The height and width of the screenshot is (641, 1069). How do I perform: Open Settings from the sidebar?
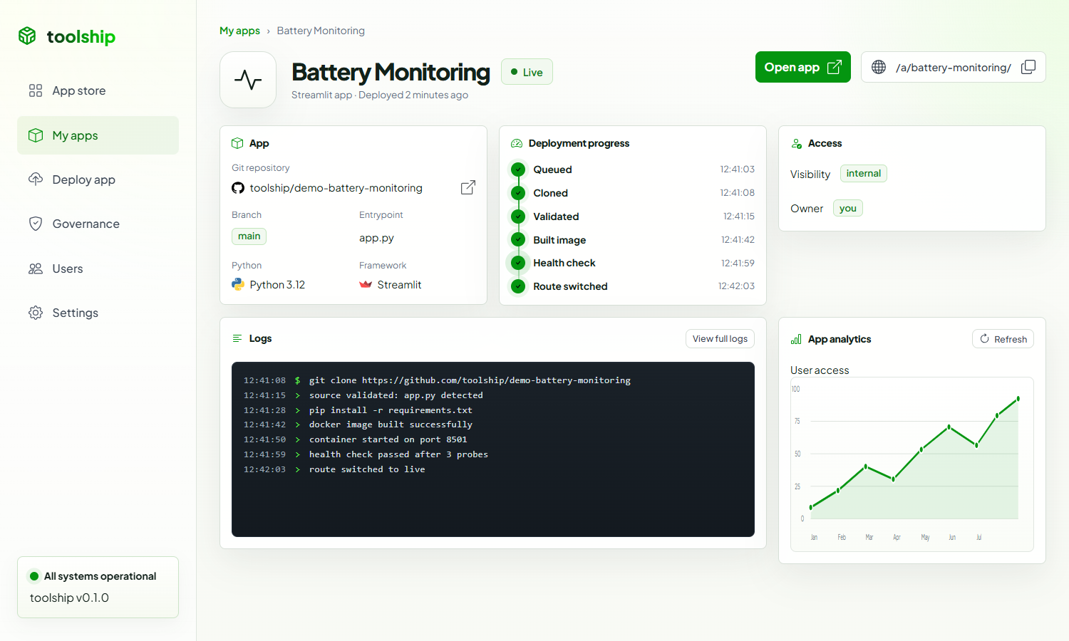pos(98,313)
